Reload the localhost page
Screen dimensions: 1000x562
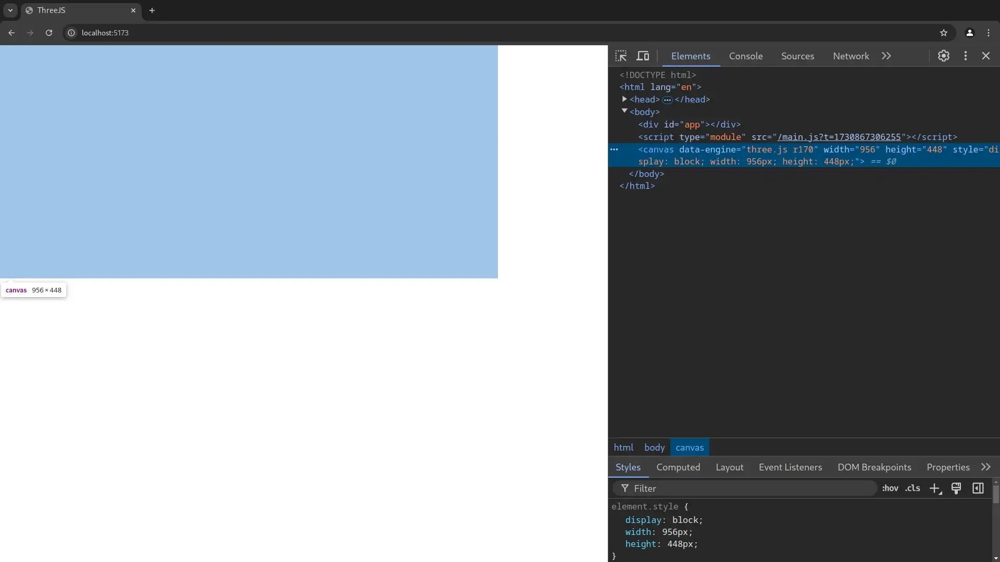(49, 33)
